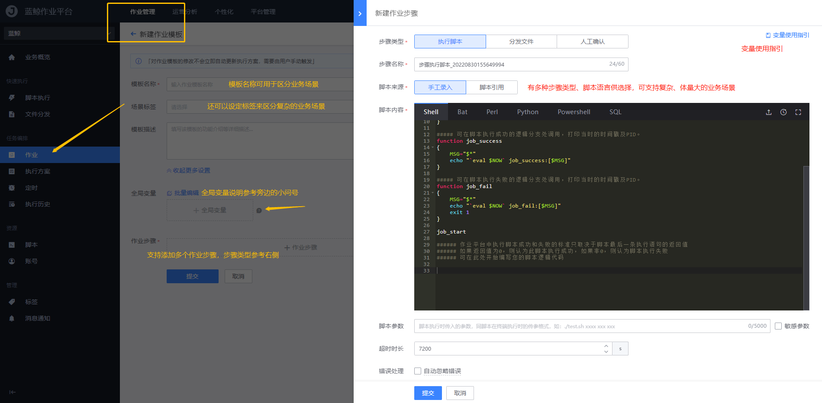
Task: Submit the new job step form
Action: [x=428, y=393]
